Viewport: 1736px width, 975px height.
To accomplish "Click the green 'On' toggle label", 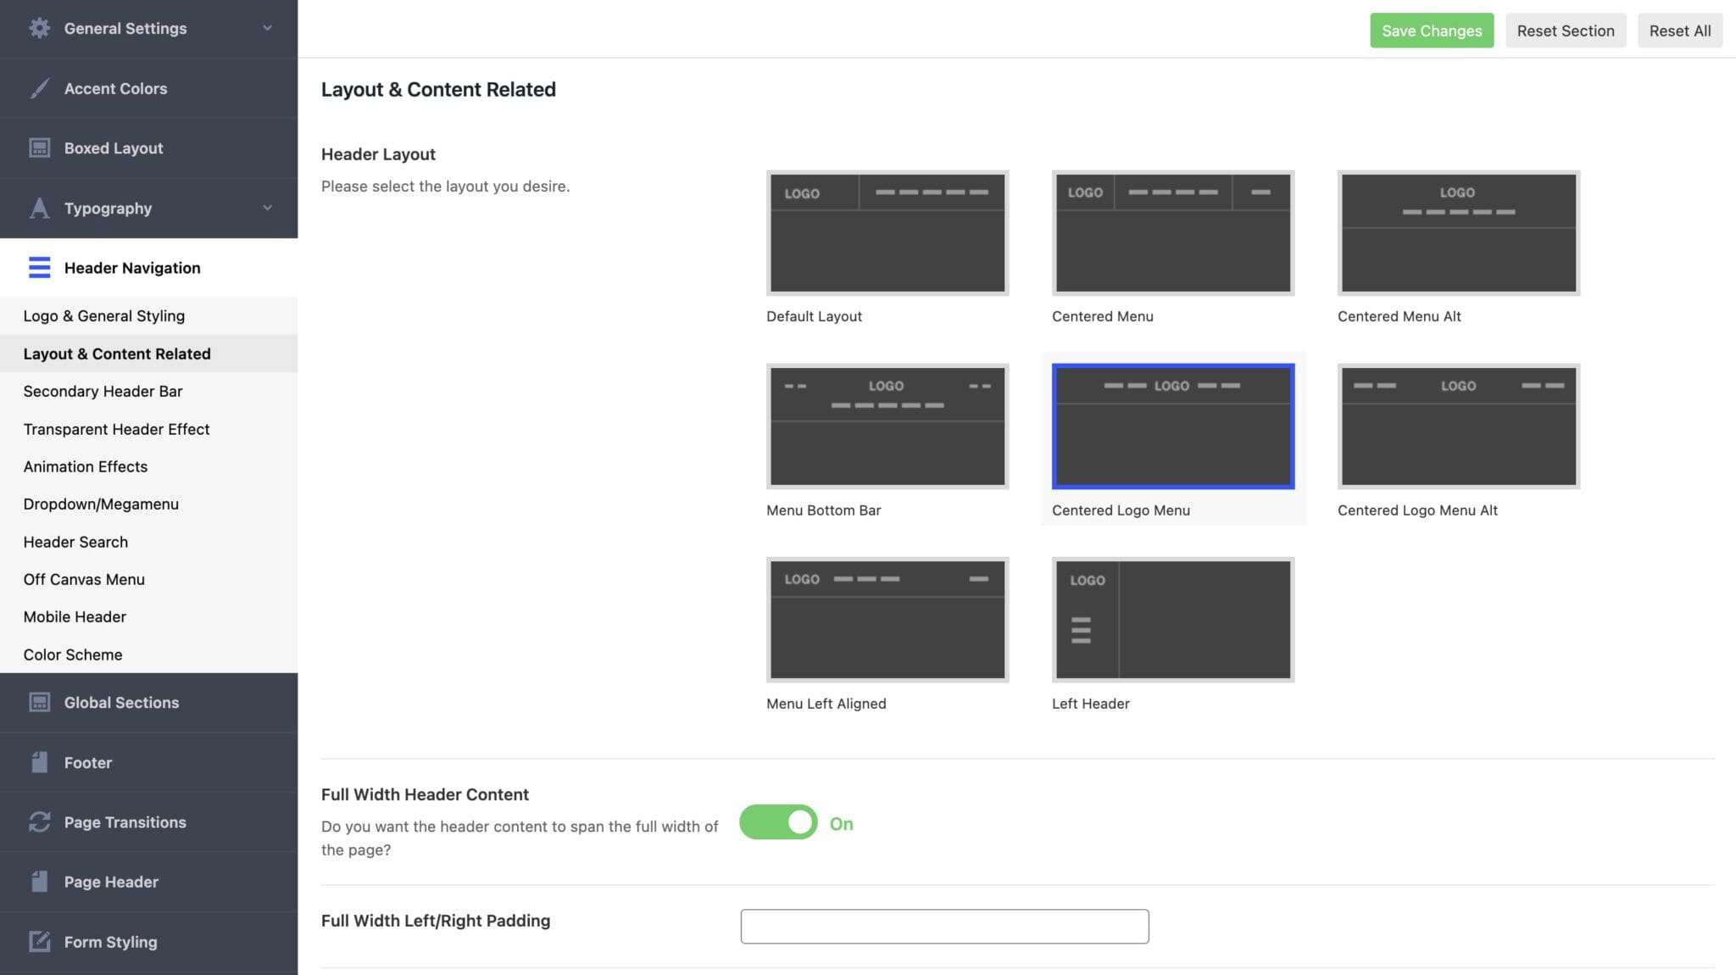I will coord(841,824).
